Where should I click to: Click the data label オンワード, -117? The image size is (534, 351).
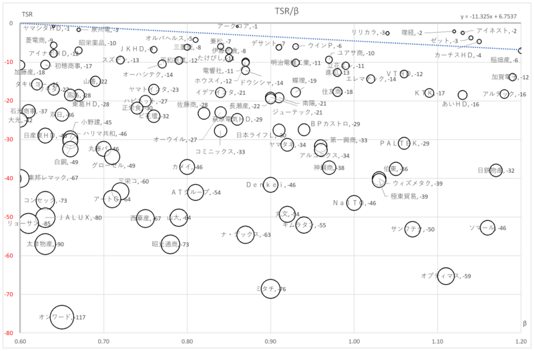pos(62,317)
